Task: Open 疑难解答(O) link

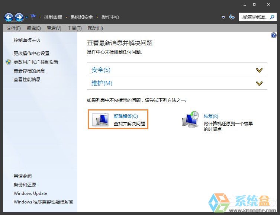Action: pos(126,116)
